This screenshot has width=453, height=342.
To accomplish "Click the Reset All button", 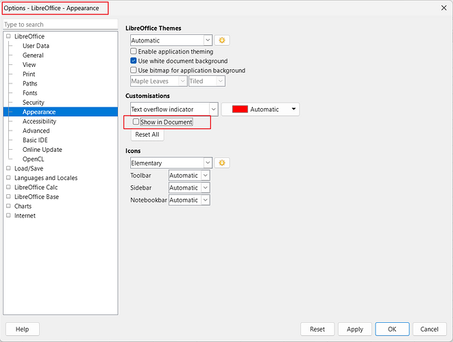I will click(x=147, y=135).
